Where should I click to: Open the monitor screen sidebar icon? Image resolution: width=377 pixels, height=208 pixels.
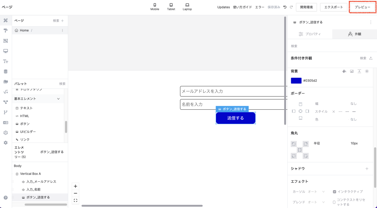tap(6, 51)
